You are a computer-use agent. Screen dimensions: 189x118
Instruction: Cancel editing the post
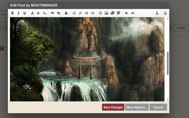(x=158, y=107)
